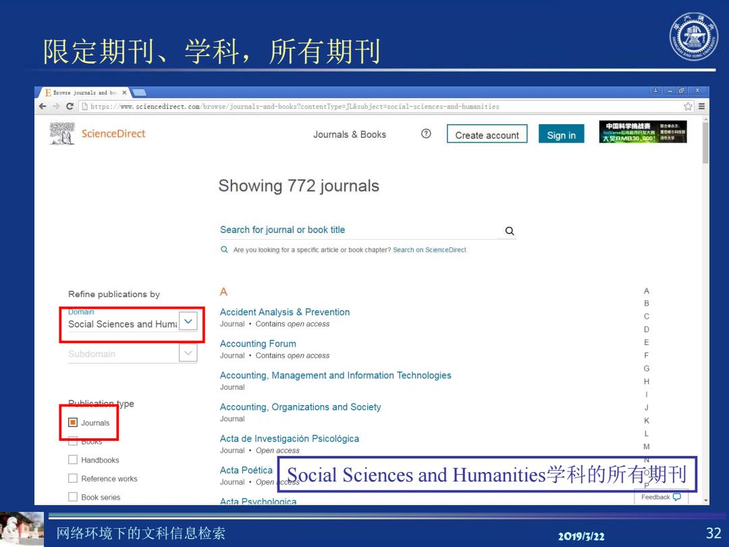This screenshot has height=547, width=729.
Task: Open Accounting, Management and Information Technologies
Action: pyautogui.click(x=335, y=375)
